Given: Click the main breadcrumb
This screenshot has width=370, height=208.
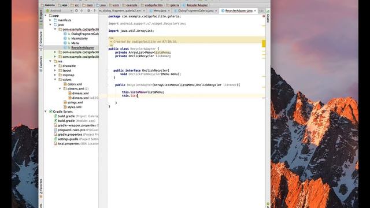Looking at the screenshot, I should coord(88,5).
